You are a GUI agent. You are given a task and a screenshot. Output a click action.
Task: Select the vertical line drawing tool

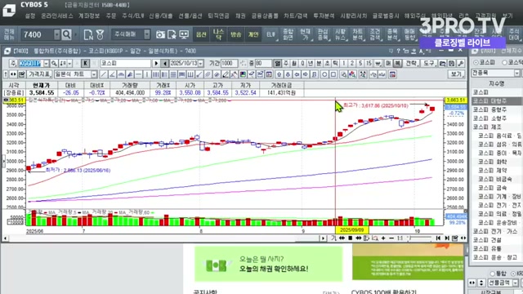pos(147,74)
